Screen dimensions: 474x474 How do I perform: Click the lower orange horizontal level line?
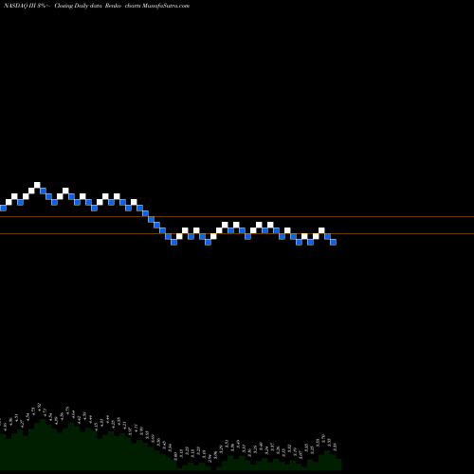click(237, 234)
